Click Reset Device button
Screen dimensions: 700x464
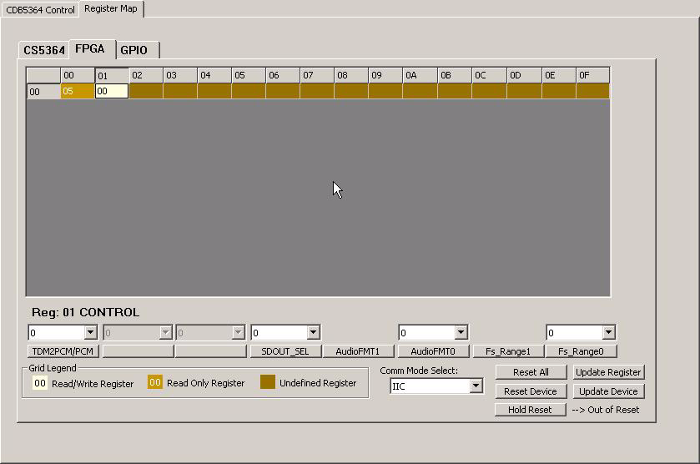(x=531, y=391)
